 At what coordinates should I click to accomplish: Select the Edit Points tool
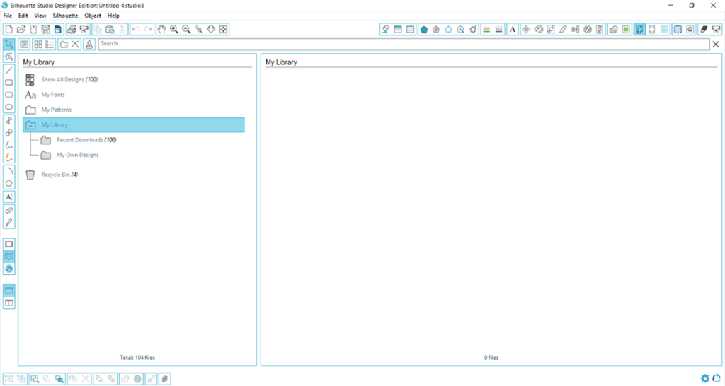click(8, 57)
